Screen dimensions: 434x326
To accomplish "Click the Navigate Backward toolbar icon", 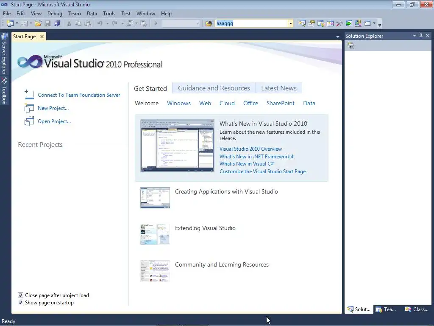I will pyautogui.click(x=130, y=24).
